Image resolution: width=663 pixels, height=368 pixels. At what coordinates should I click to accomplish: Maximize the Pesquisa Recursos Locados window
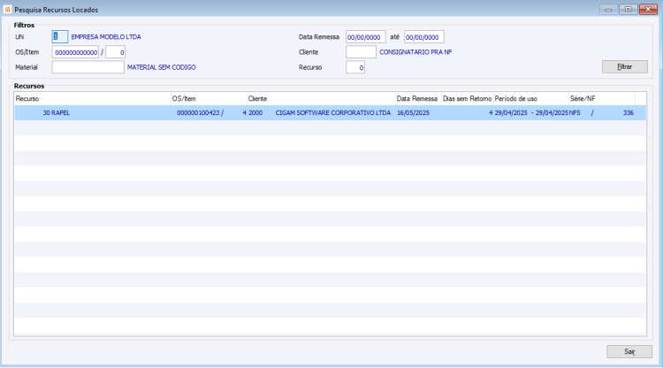[629, 10]
